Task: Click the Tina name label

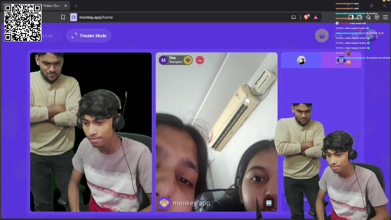Action: click(x=172, y=58)
